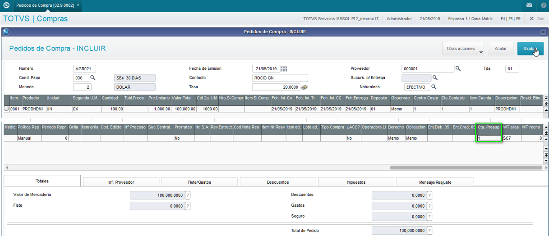Click the help button beside Gastos total

(429, 206)
